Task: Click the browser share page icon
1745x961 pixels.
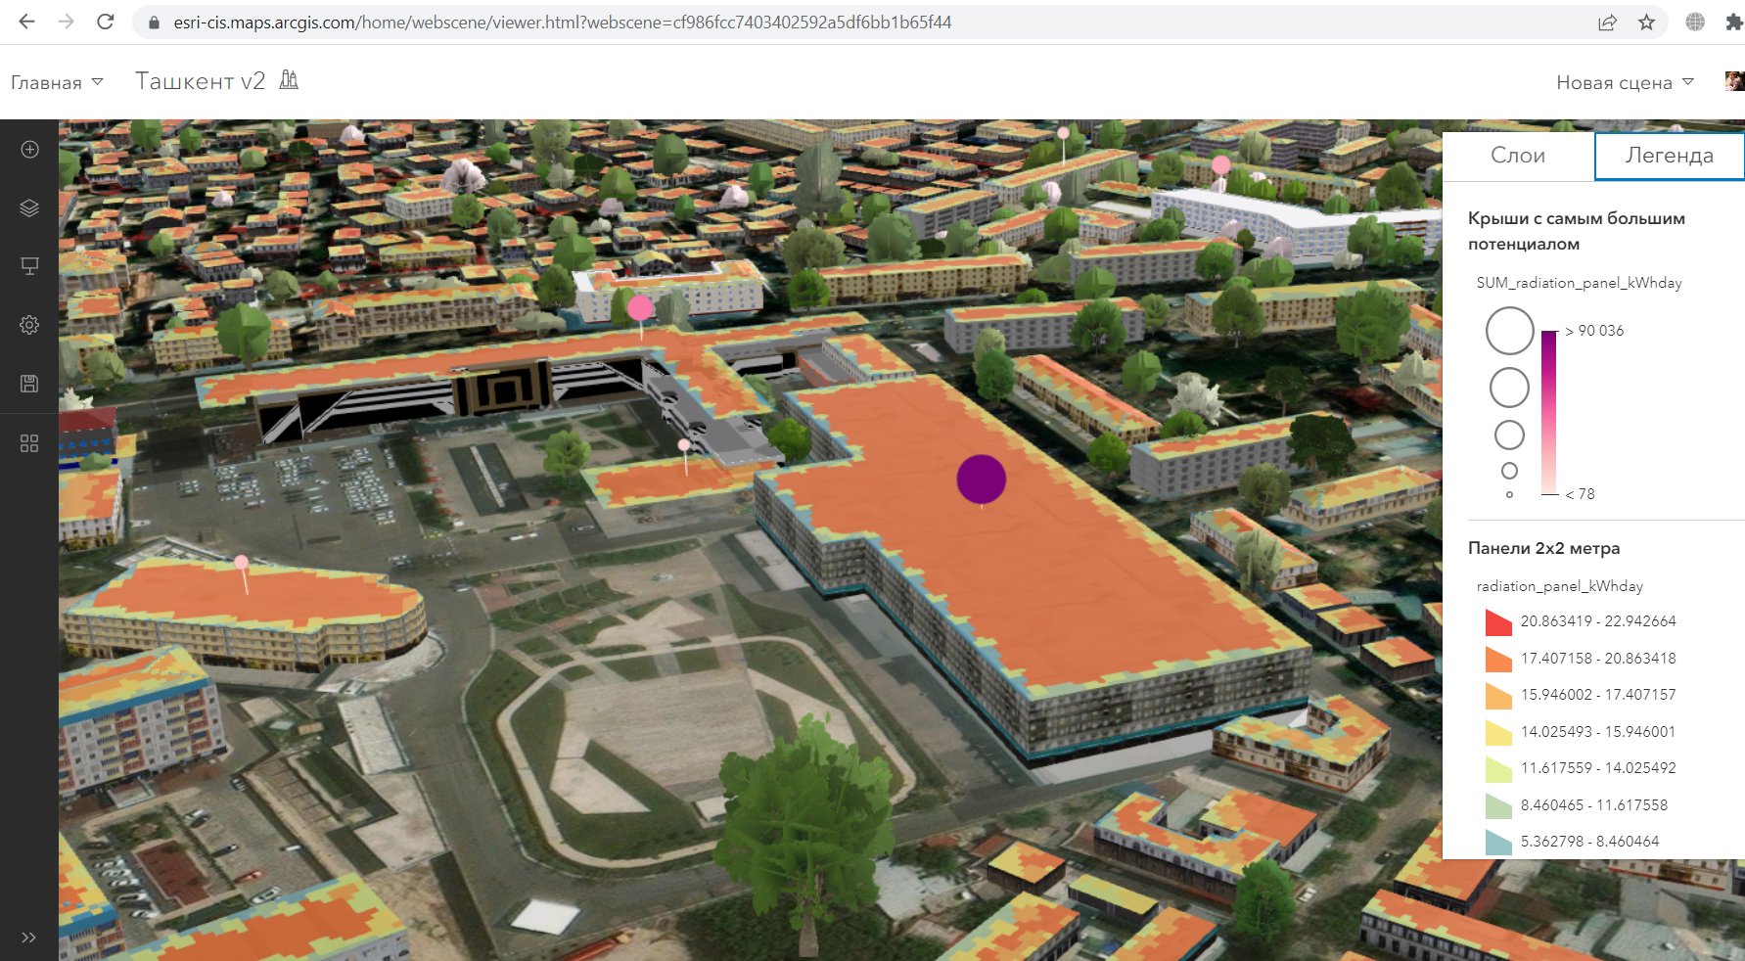Action: click(1607, 23)
